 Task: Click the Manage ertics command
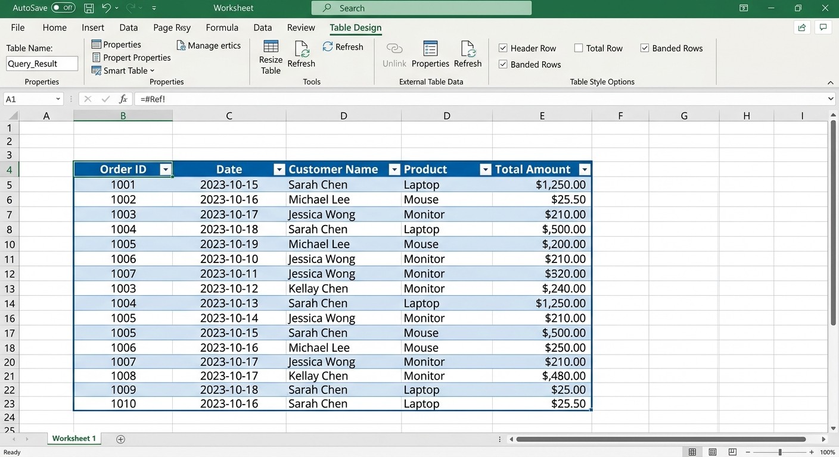point(209,45)
